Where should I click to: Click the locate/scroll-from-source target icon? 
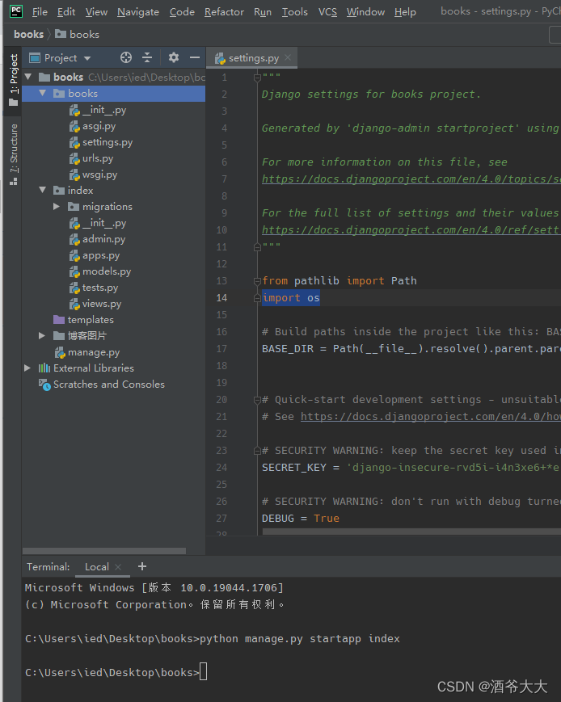click(126, 57)
